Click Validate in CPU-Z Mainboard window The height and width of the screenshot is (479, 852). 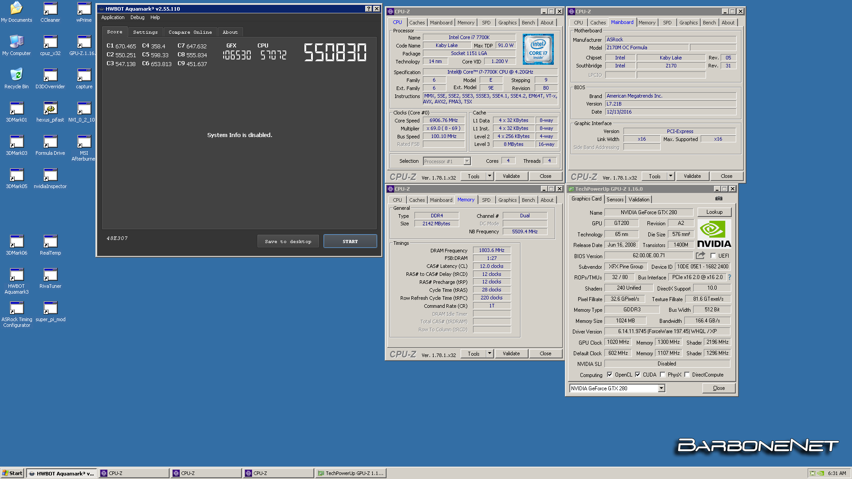[x=692, y=176]
